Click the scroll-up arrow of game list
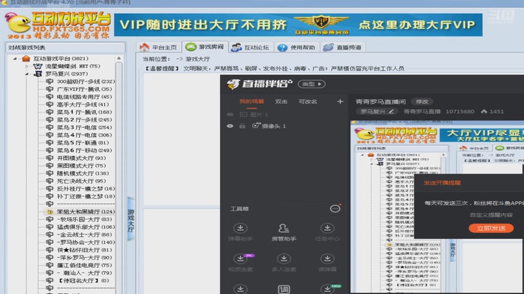The image size is (524, 294). [119, 58]
